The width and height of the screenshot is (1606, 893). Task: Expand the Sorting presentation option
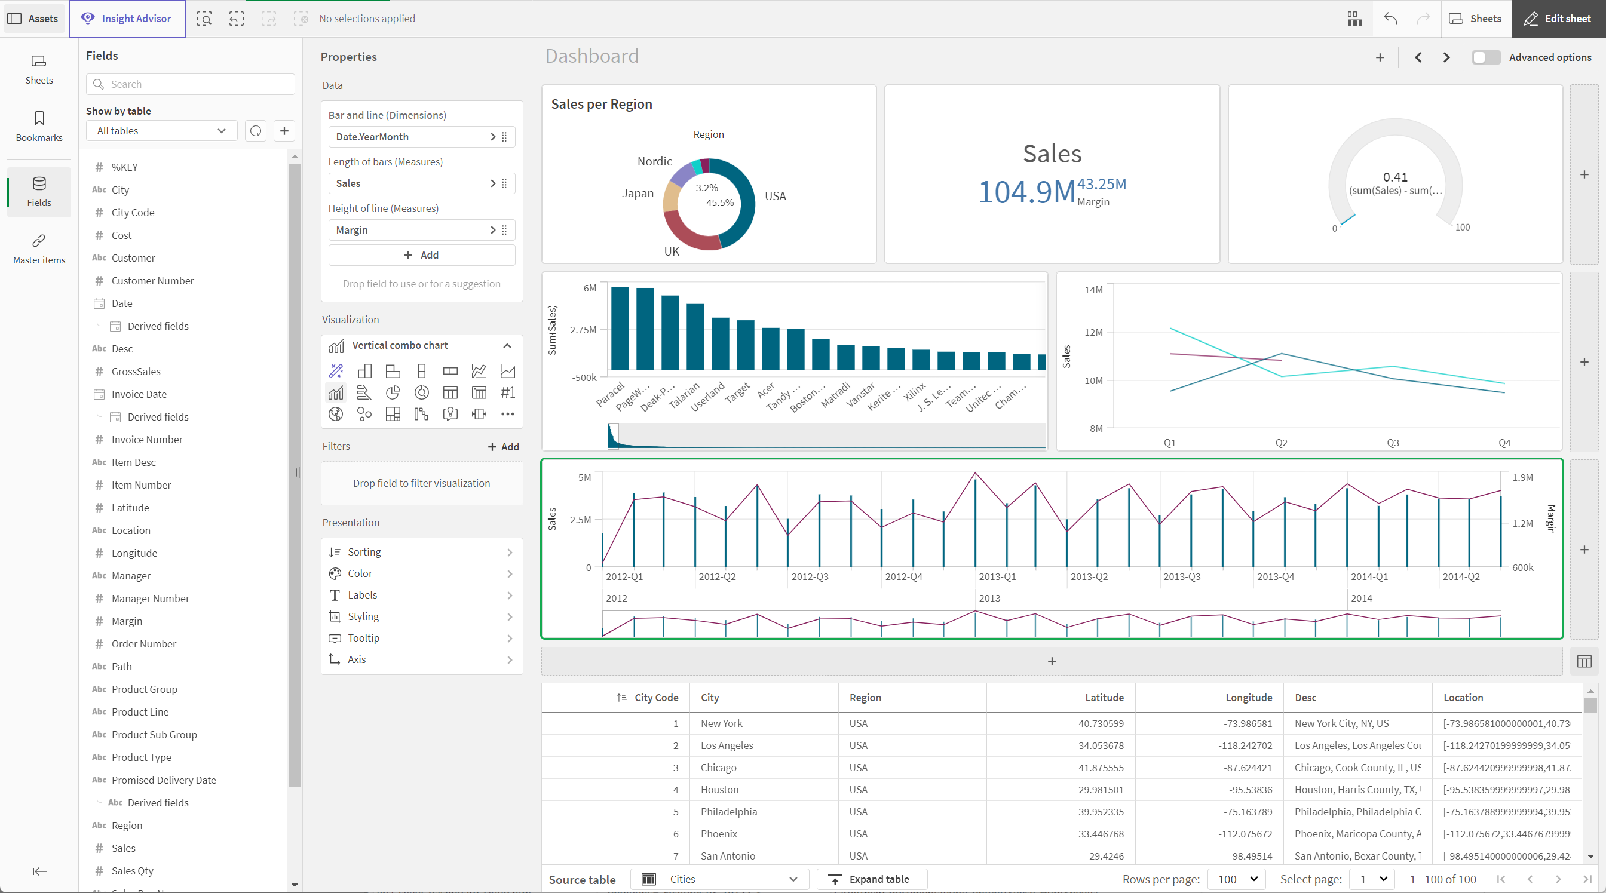(421, 552)
